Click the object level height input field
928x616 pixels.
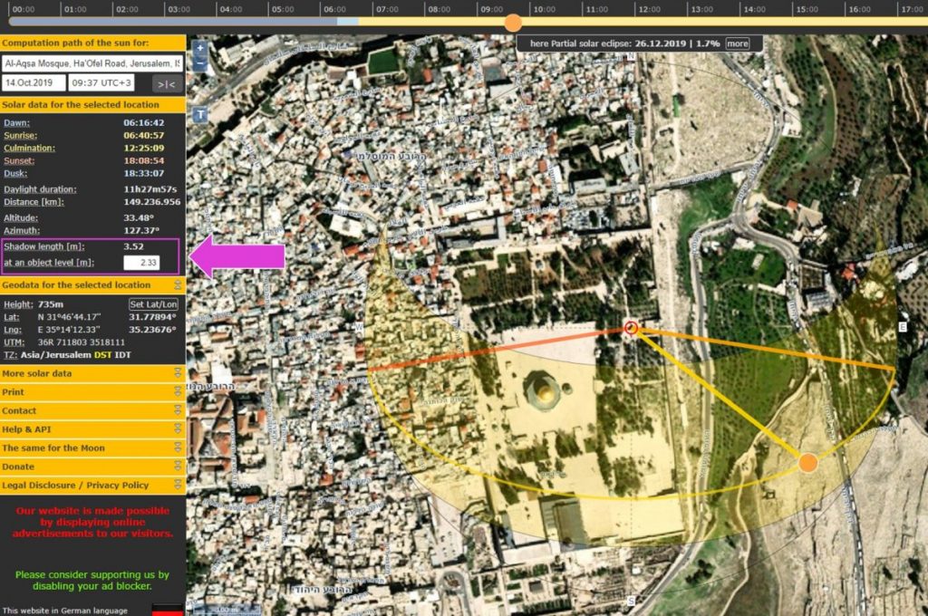coord(141,263)
